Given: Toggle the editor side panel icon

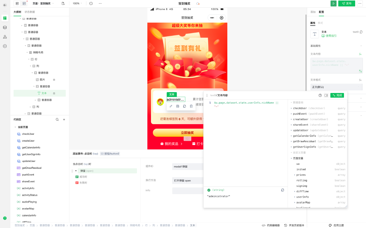Looking at the screenshot, I should (326, 95).
